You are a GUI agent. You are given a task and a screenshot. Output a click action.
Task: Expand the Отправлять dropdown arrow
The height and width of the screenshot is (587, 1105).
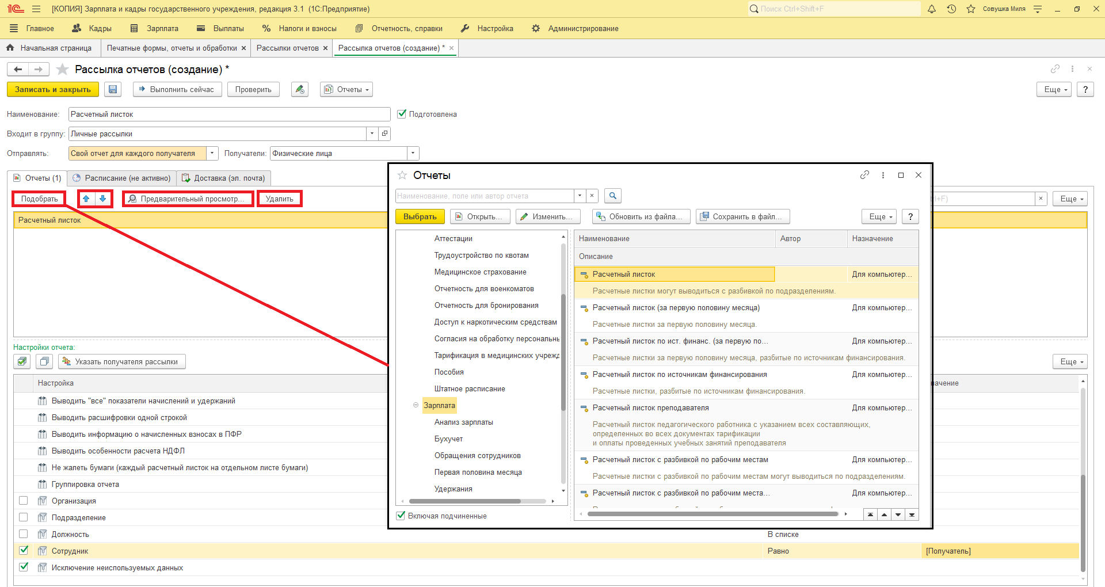coord(212,153)
